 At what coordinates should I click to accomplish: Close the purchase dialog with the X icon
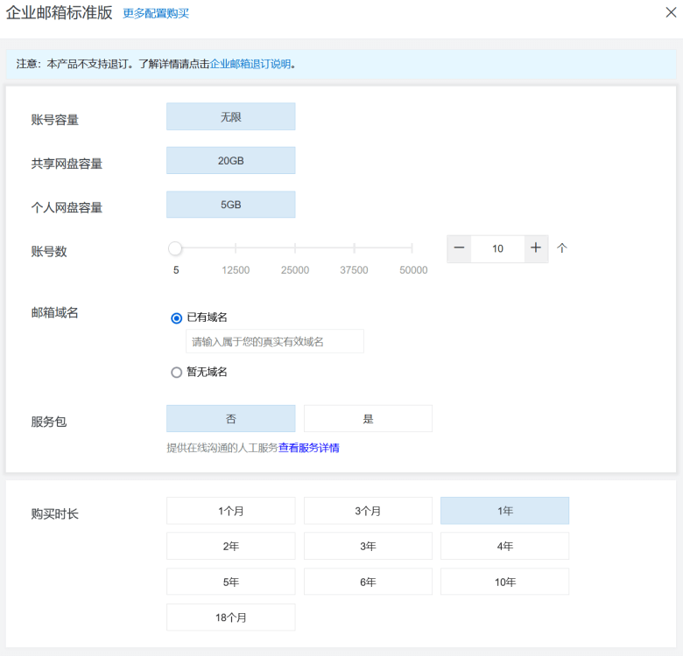click(671, 12)
